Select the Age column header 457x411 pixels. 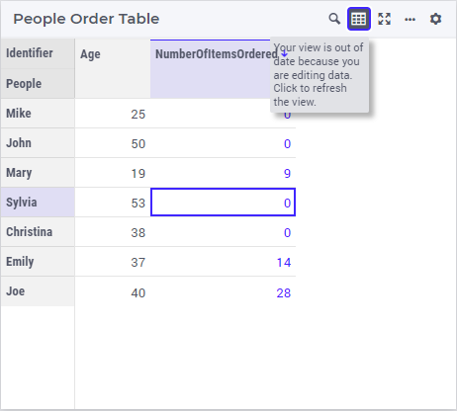click(x=113, y=68)
